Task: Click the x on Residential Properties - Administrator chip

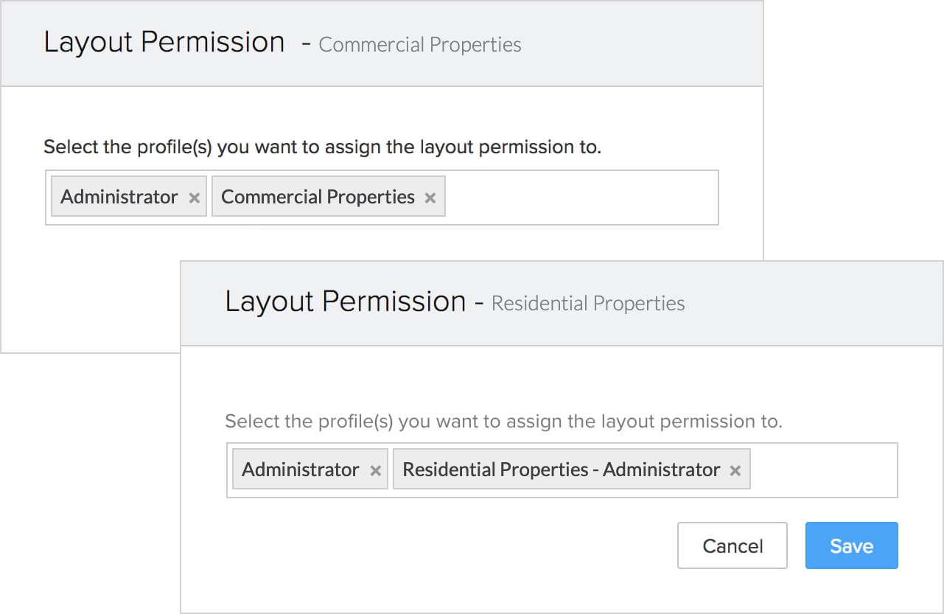Action: (734, 469)
